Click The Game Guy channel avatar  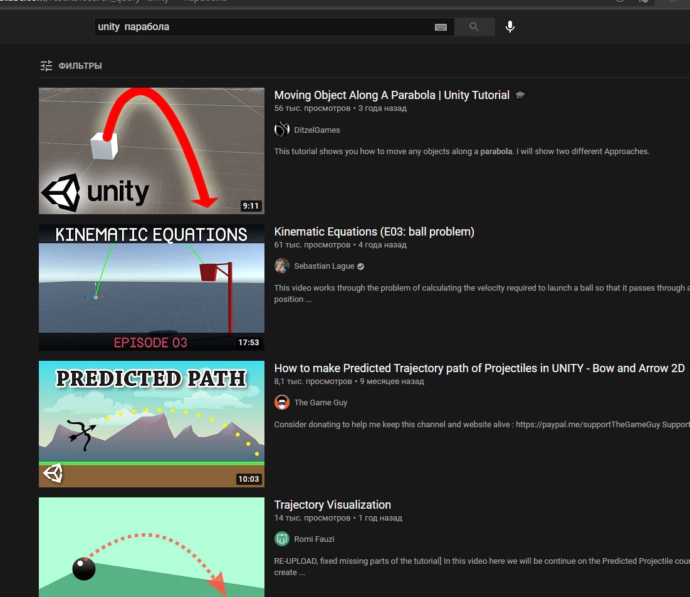(x=281, y=402)
